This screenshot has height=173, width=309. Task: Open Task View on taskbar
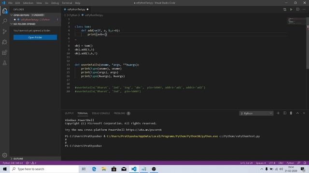84,169
